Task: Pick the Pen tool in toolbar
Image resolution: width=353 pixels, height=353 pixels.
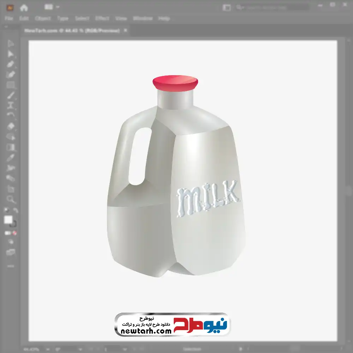Action: tap(11, 64)
